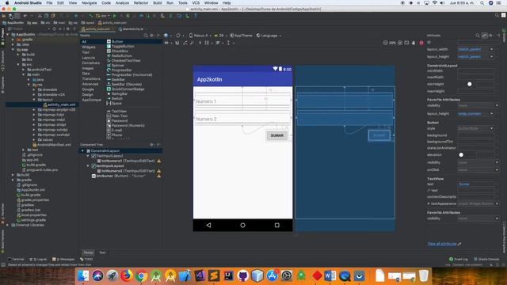
Task: Open the Nexus device dropdown
Action: (x=200, y=35)
